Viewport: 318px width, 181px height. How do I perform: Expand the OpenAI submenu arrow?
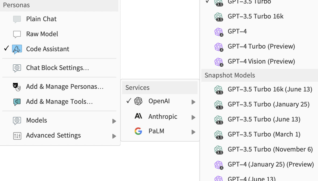[x=193, y=102]
